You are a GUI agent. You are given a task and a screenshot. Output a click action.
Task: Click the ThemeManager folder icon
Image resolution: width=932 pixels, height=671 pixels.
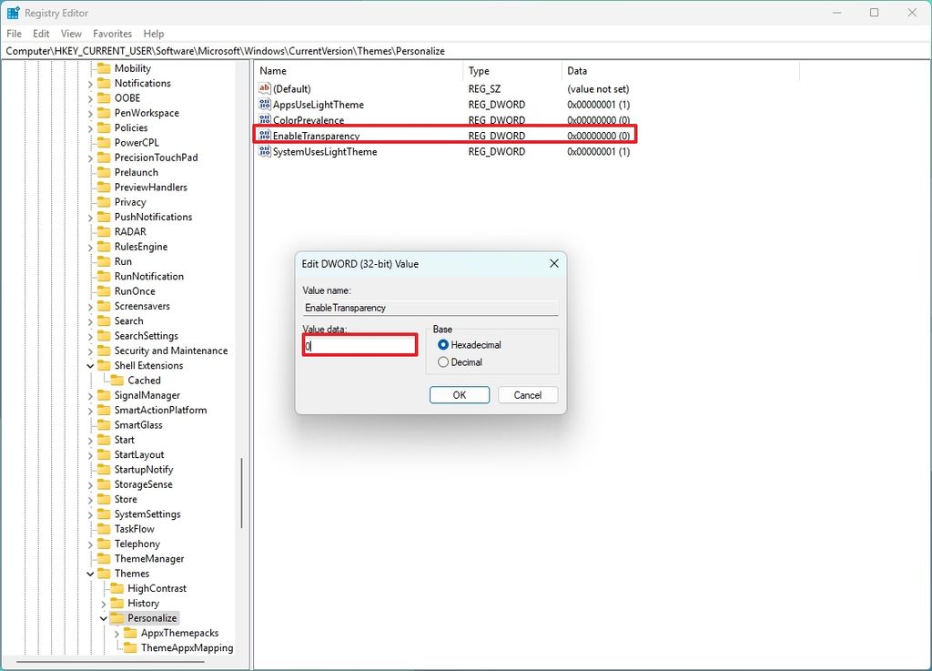105,558
